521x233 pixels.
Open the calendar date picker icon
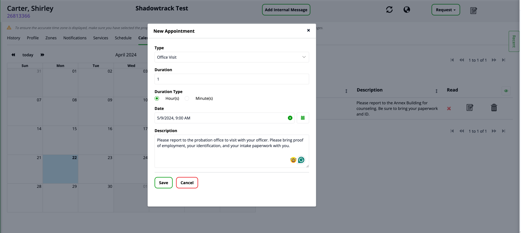(x=303, y=118)
